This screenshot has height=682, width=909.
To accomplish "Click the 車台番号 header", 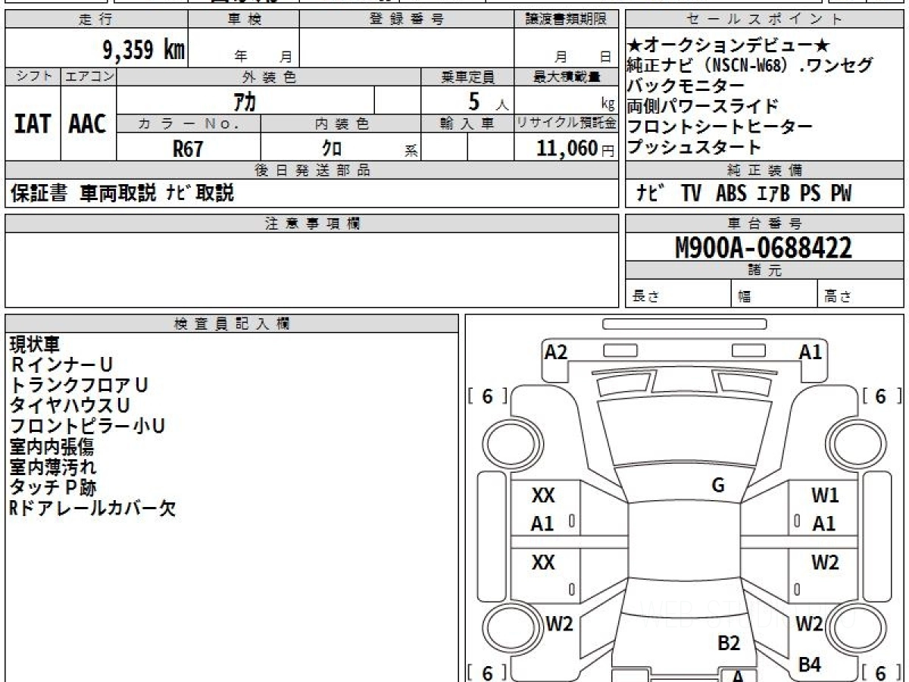I will pyautogui.click(x=764, y=224).
